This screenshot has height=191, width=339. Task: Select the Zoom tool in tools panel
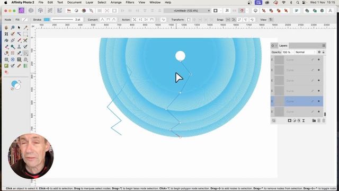[13, 28]
